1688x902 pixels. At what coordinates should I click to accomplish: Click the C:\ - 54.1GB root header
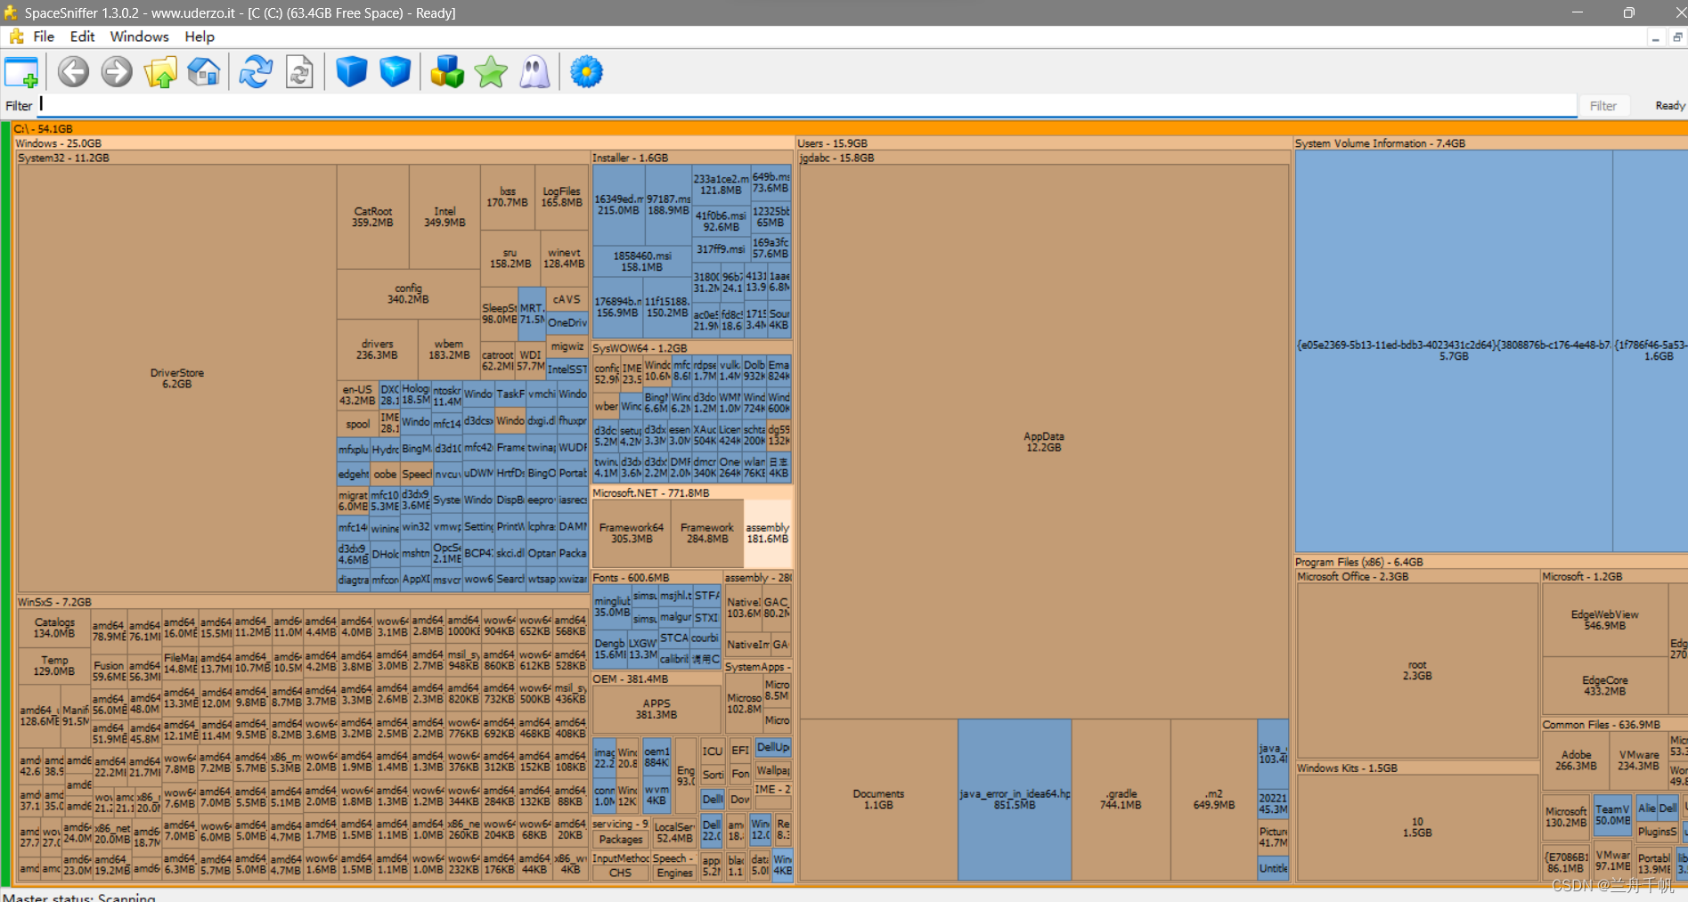(850, 129)
